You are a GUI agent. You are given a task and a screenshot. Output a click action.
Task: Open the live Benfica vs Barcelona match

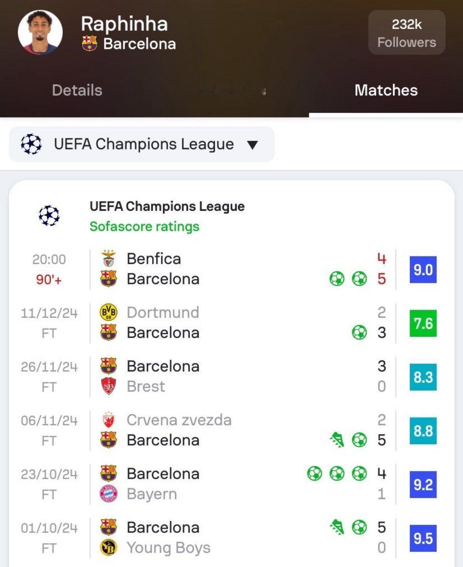(231, 269)
